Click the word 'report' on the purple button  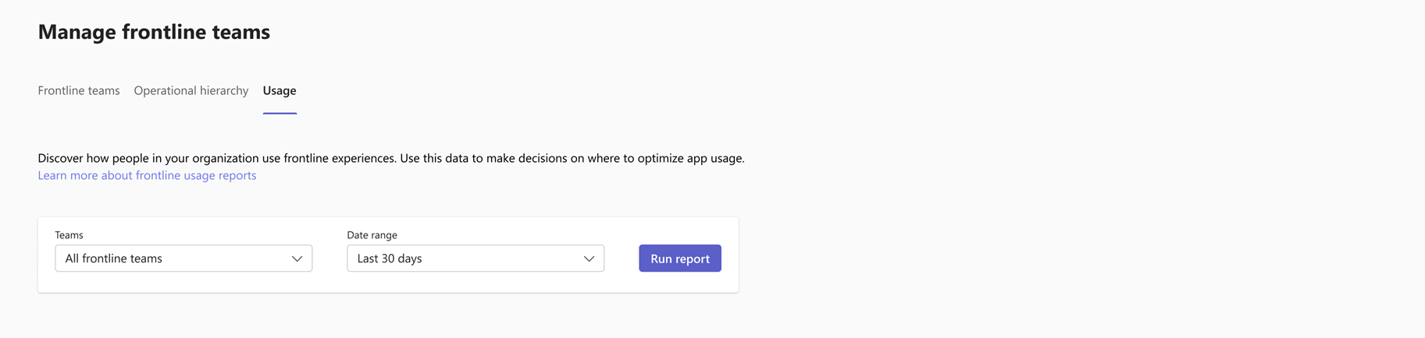(x=693, y=259)
